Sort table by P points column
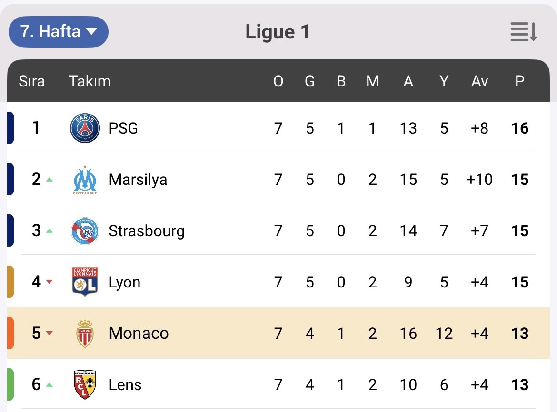Viewport: 557px width, 412px height. pos(520,81)
